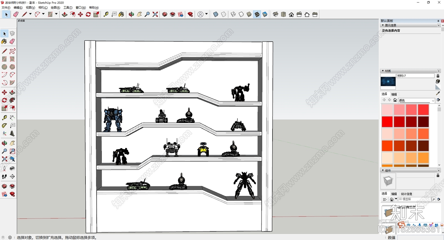This screenshot has width=444, height=240.
Task: Collapse the 材质 panel
Action: point(383,71)
